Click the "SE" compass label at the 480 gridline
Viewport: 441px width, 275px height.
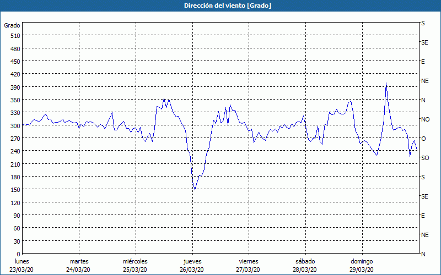(424, 42)
